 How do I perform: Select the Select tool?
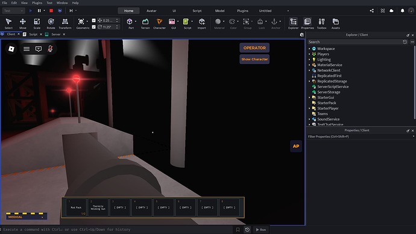[x=8, y=24]
